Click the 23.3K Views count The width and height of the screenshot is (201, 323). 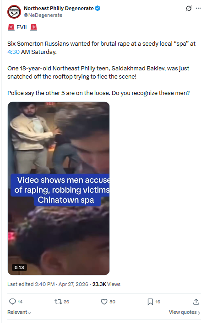[x=106, y=284]
